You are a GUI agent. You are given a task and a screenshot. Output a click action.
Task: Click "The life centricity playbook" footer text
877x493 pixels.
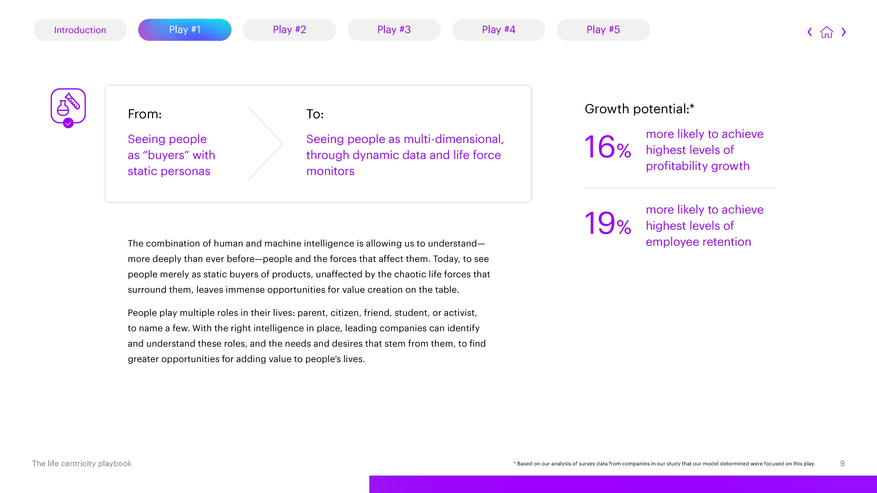(82, 463)
